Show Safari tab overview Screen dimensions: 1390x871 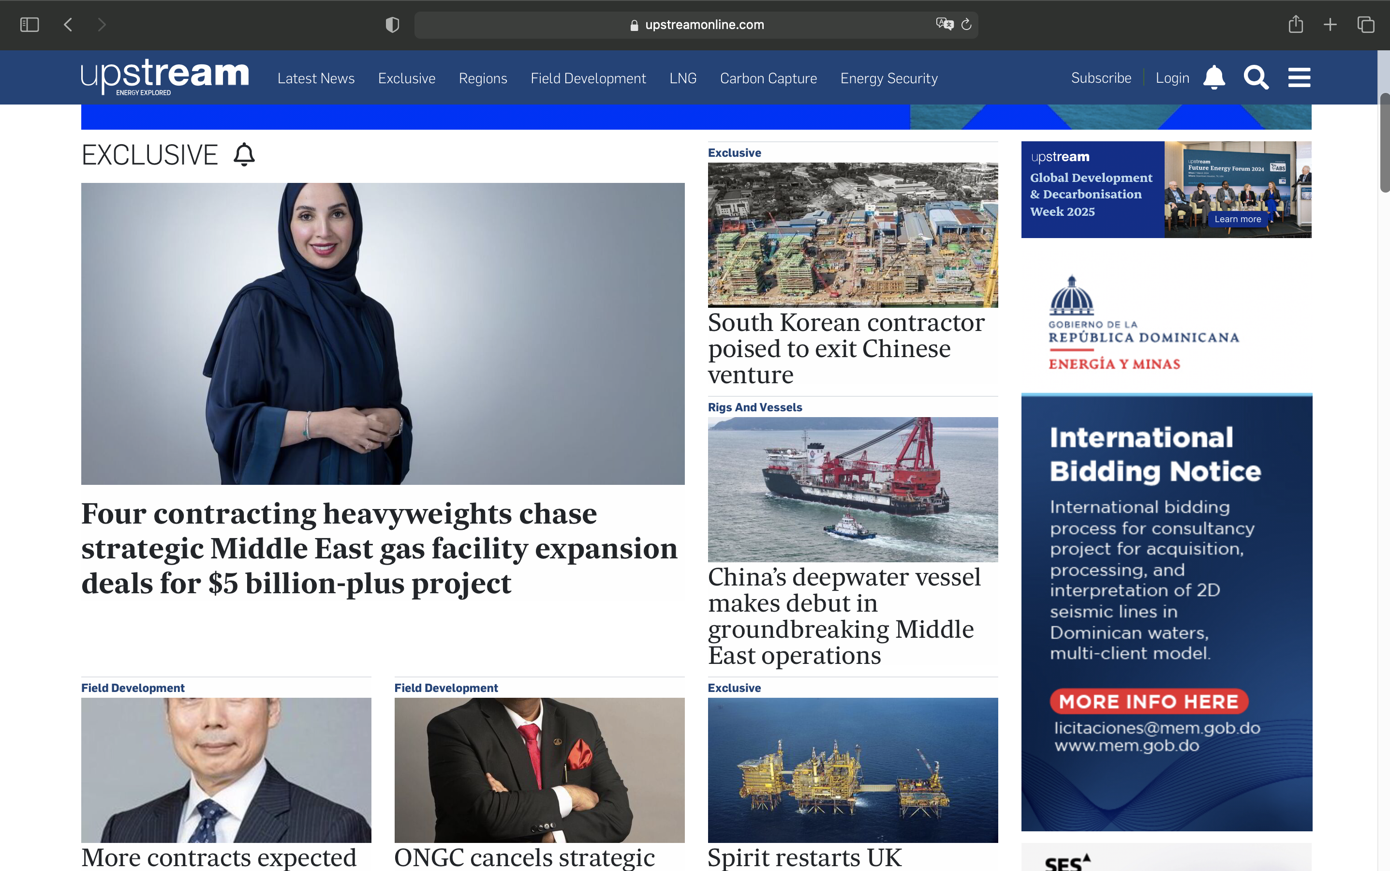pyautogui.click(x=1366, y=25)
